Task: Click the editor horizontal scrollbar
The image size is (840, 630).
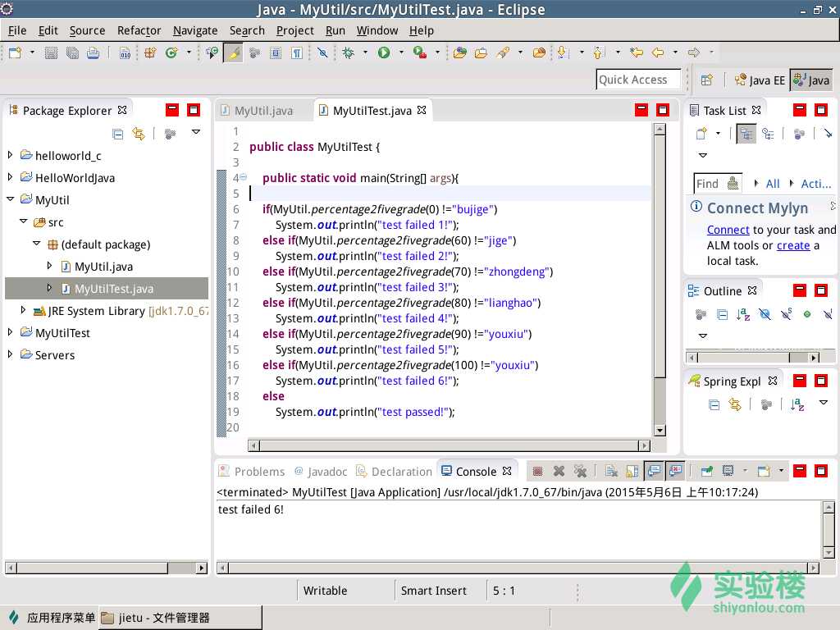Action: coord(449,445)
